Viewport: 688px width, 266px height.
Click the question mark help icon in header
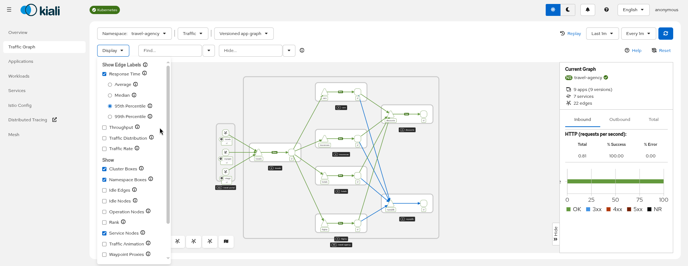pos(606,10)
